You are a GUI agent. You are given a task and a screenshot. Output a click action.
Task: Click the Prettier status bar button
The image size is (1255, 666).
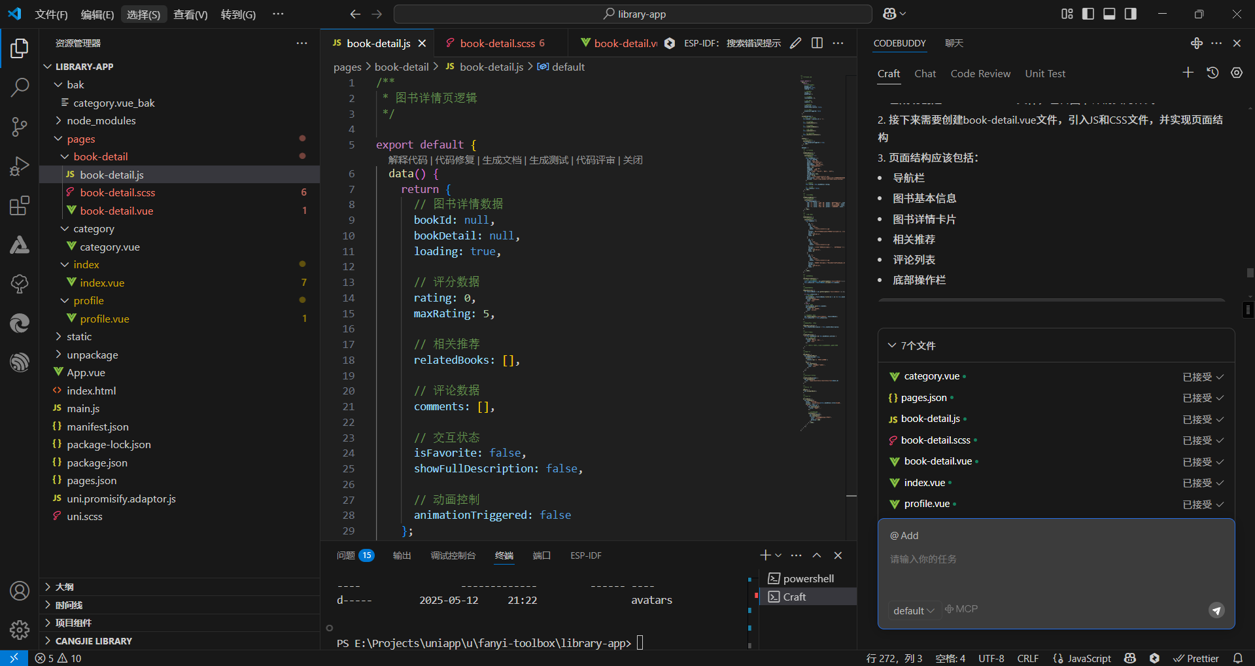pos(1196,658)
